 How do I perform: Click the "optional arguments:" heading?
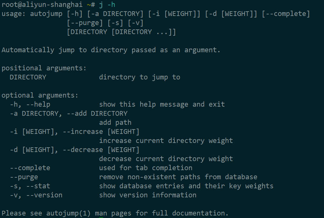pos(40,95)
